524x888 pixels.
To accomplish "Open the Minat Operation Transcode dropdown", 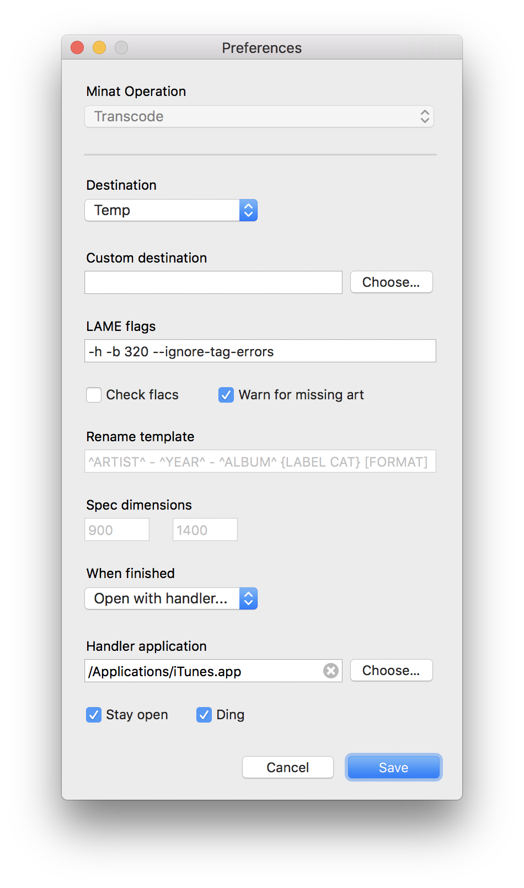I will click(x=259, y=116).
